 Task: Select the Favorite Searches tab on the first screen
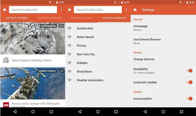[49, 18]
